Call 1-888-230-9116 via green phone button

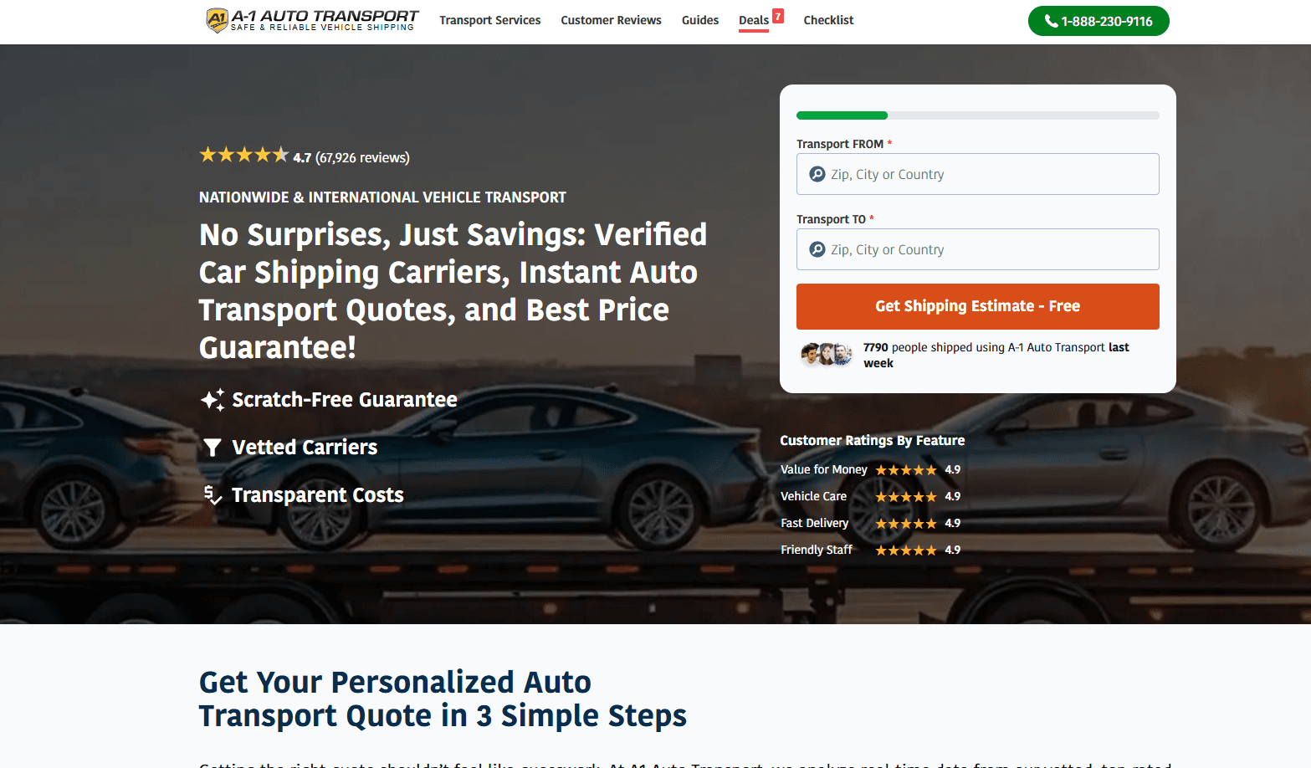pyautogui.click(x=1098, y=21)
